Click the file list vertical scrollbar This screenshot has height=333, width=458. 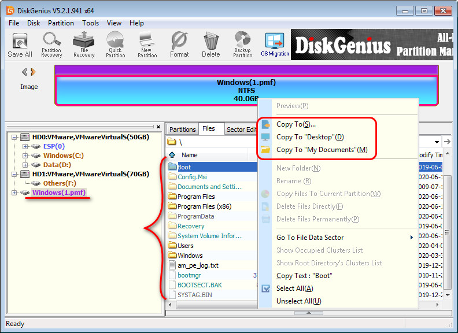coord(447,232)
